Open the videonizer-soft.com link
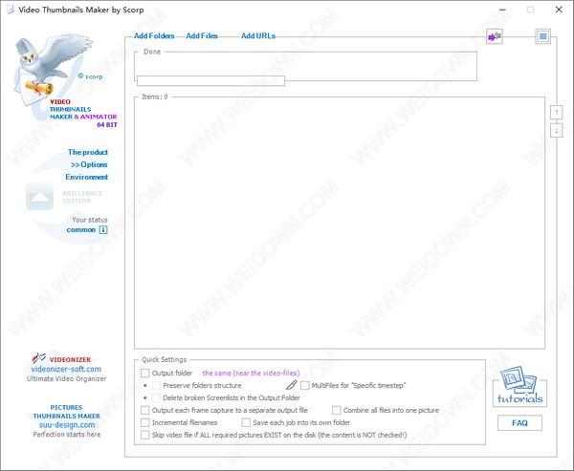This screenshot has height=471, width=574. point(66,370)
